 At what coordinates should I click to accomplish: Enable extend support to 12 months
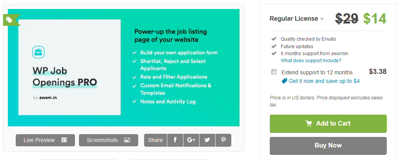(274, 72)
